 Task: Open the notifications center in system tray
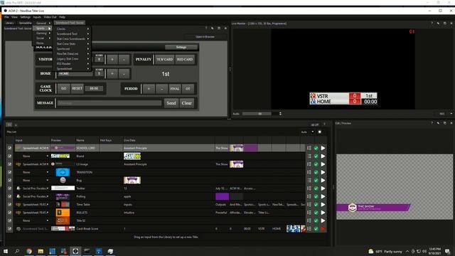tap(447, 251)
